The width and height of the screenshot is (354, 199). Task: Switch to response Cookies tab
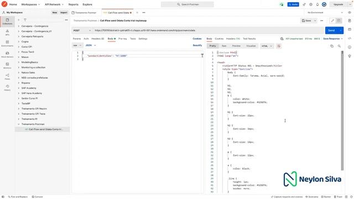[219, 39]
